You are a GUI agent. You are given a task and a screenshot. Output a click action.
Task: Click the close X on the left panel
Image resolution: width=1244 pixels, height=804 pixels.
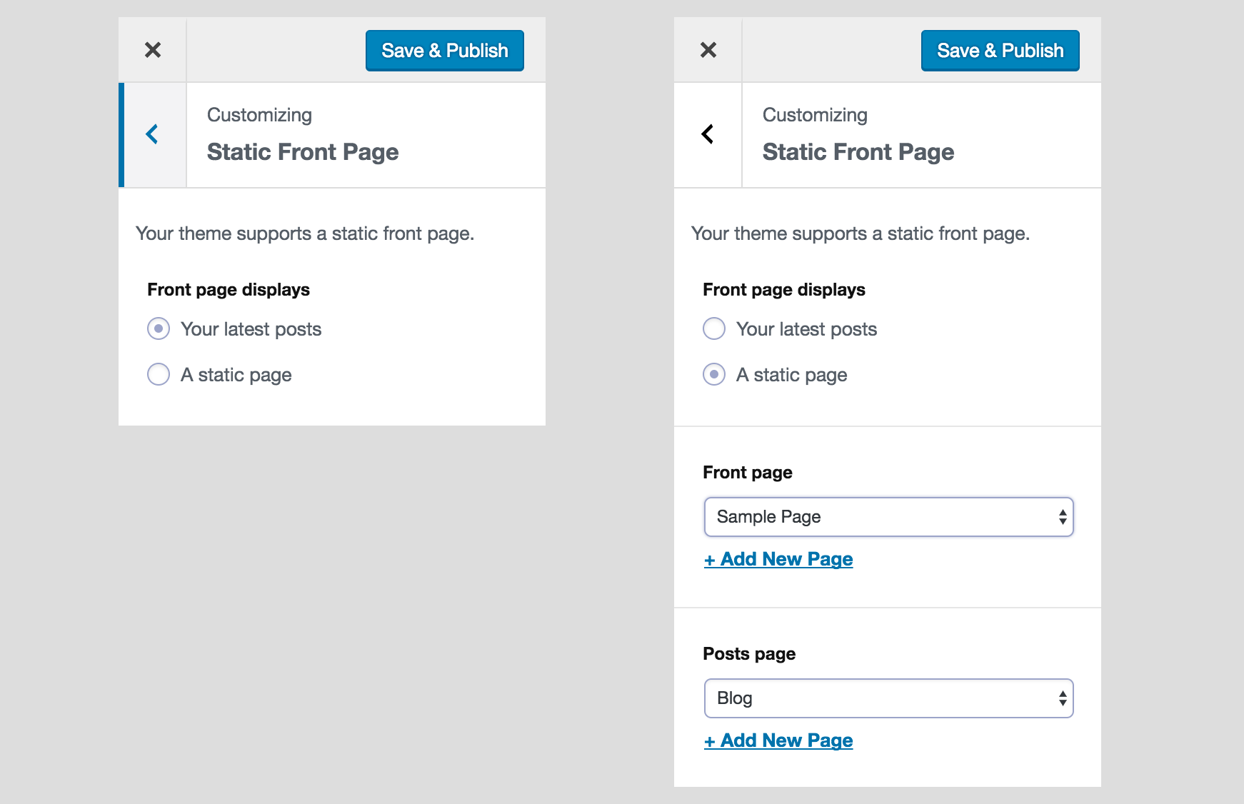click(x=152, y=50)
